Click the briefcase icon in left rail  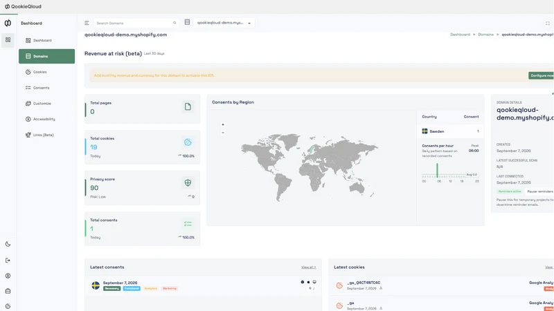click(8, 291)
